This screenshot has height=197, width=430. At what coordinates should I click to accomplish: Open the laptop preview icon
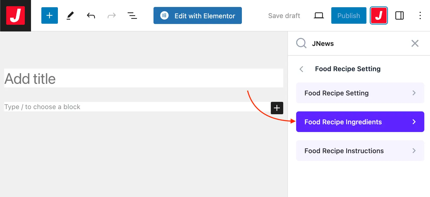coord(319,16)
